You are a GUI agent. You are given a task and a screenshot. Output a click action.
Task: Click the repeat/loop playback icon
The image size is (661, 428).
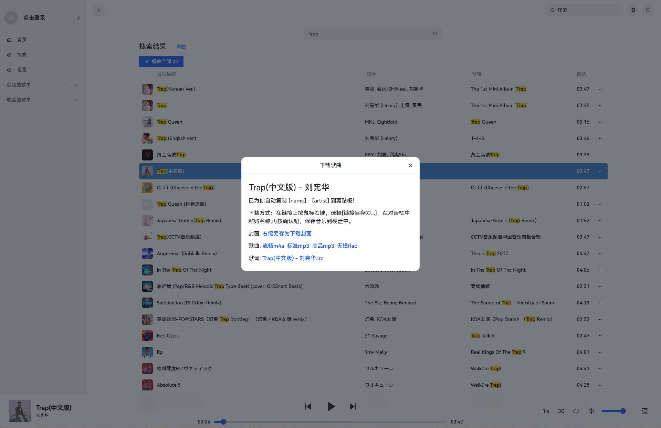576,411
